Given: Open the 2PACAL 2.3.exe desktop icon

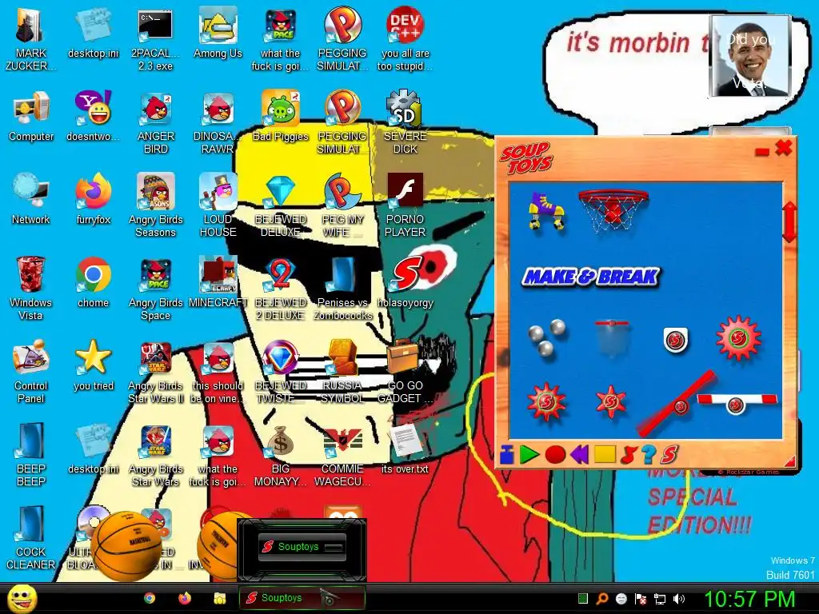Looking at the screenshot, I should tap(155, 40).
